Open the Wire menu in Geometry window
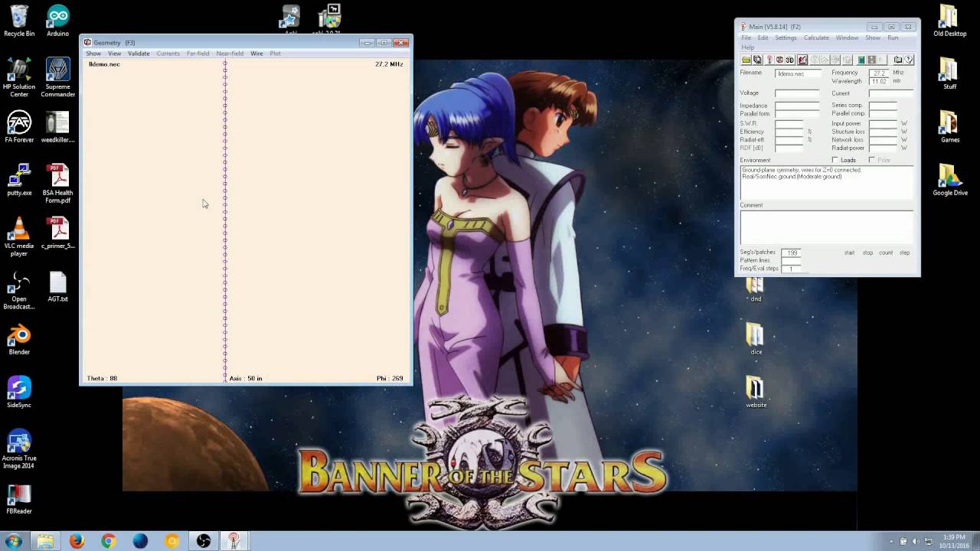Image resolution: width=980 pixels, height=551 pixels. (x=256, y=54)
